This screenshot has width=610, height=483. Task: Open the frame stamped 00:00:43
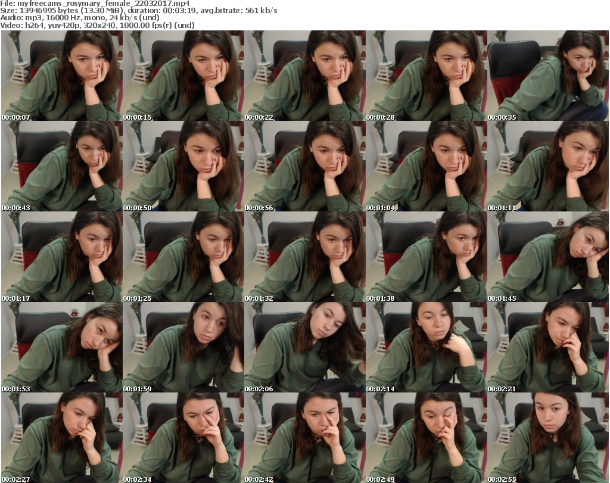[62, 166]
